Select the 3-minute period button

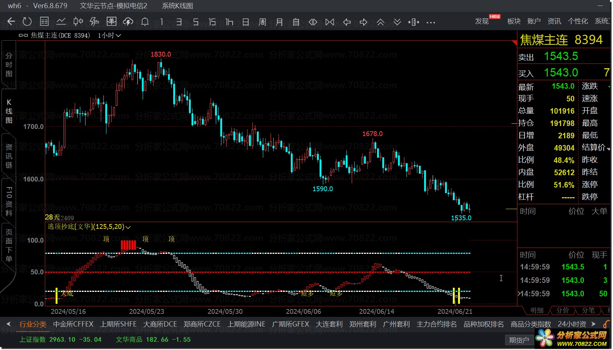coord(179,22)
